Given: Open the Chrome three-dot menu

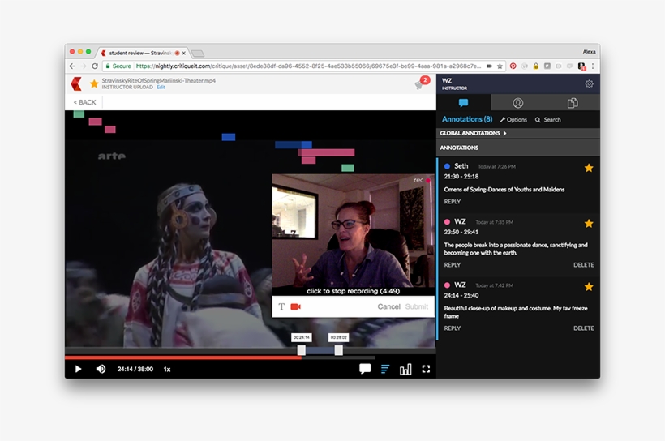Looking at the screenshot, I should (x=593, y=66).
